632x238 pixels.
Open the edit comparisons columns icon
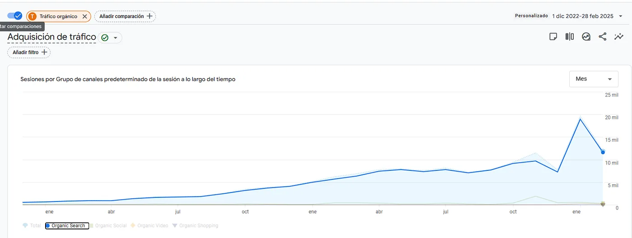[570, 37]
